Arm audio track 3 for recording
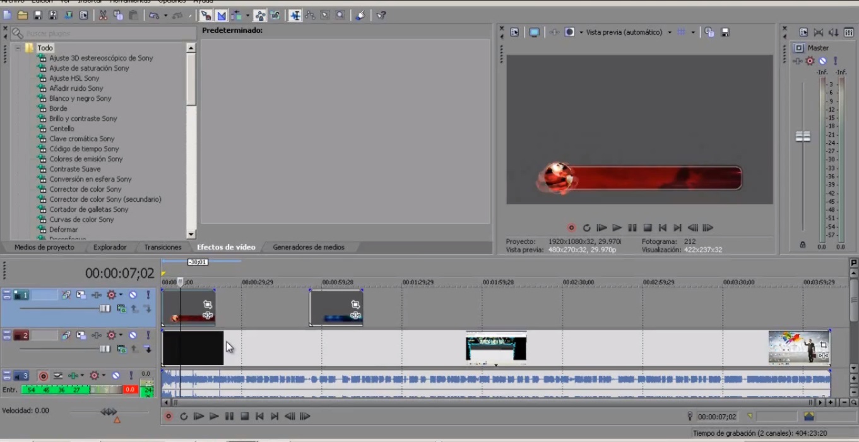859x442 pixels. pyautogui.click(x=43, y=376)
